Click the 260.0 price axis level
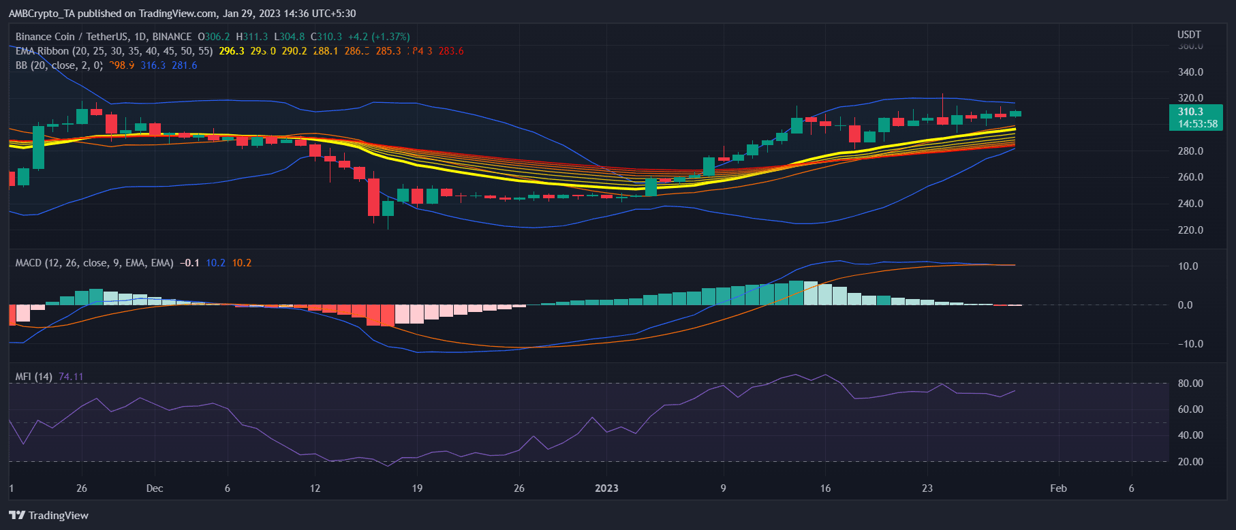Screen dimensions: 1236x530 click(x=1190, y=177)
